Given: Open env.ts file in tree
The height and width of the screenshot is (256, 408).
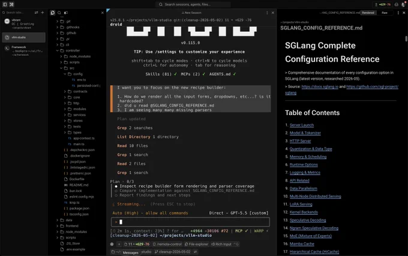Looking at the screenshot, I should (x=82, y=80).
